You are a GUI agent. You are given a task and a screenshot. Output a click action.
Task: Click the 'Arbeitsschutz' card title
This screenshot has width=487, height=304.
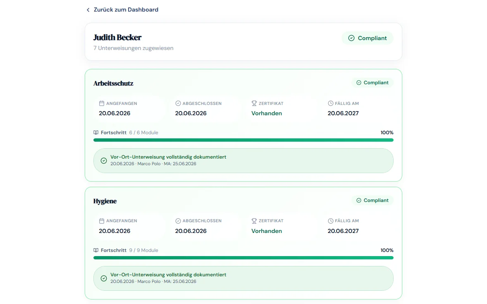tap(113, 83)
